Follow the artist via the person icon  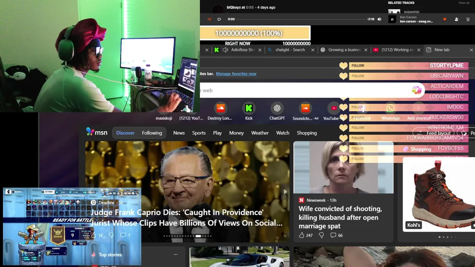pos(456,19)
